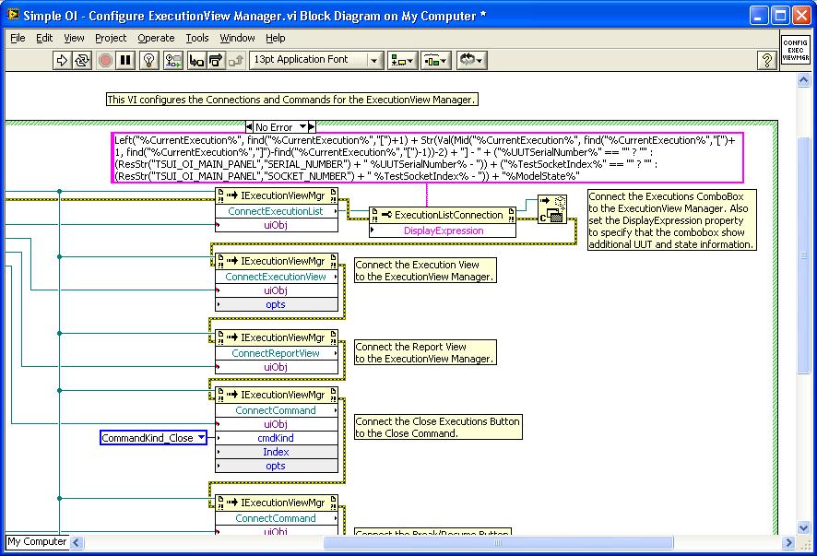Image resolution: width=817 pixels, height=556 pixels.
Task: Click the DisplayExpression property terminal
Action: (443, 231)
